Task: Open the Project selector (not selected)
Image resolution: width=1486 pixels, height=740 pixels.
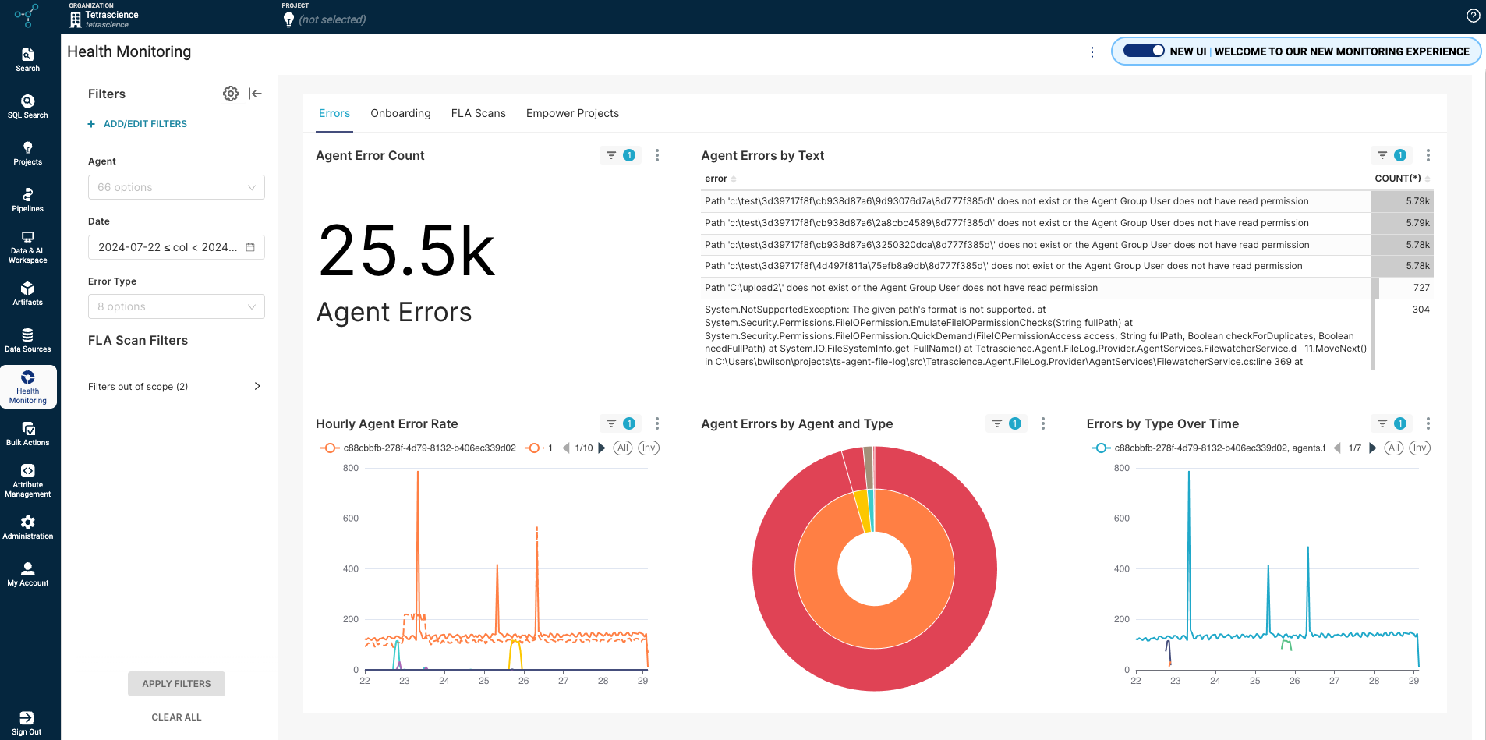Action: [x=324, y=16]
